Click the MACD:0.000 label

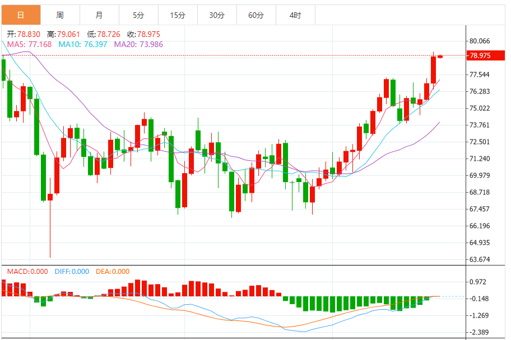click(x=27, y=271)
